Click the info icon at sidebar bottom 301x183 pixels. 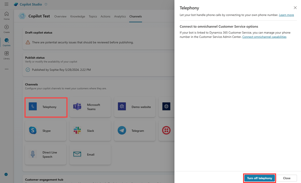point(6,174)
